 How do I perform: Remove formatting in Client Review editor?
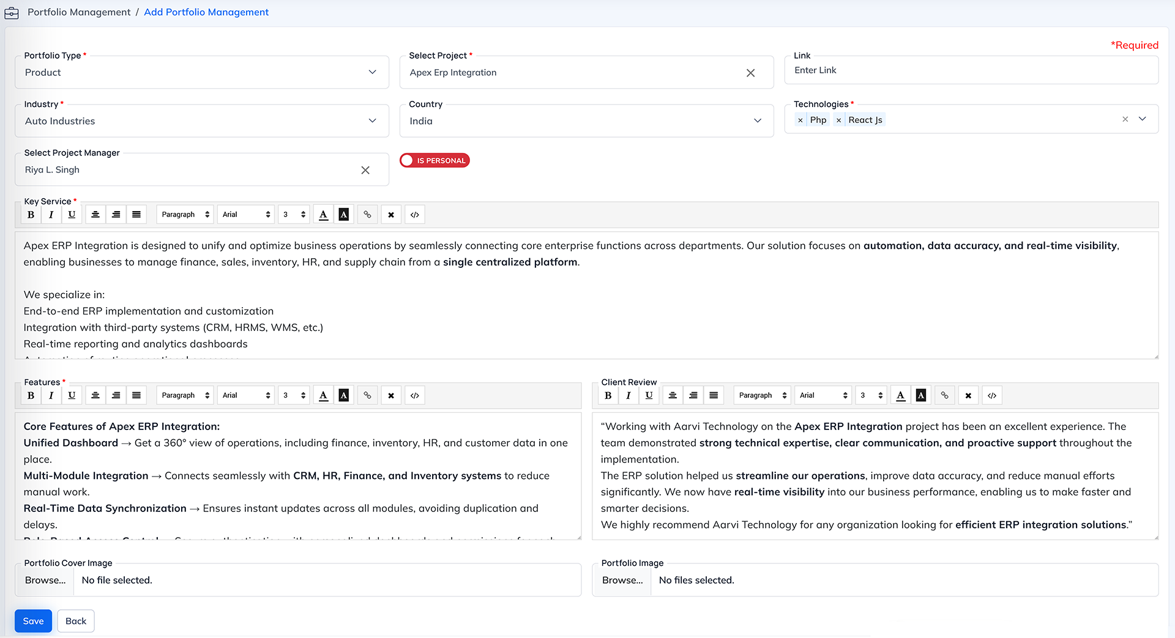pyautogui.click(x=968, y=396)
